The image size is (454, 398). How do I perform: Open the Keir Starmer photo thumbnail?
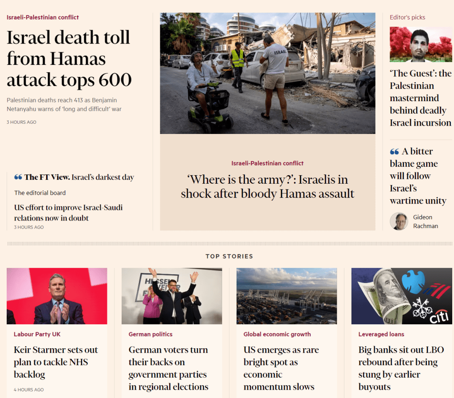pyautogui.click(x=57, y=296)
